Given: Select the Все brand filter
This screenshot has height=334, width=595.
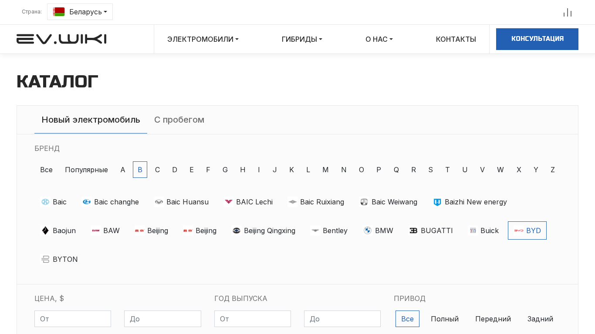Looking at the screenshot, I should [46, 170].
